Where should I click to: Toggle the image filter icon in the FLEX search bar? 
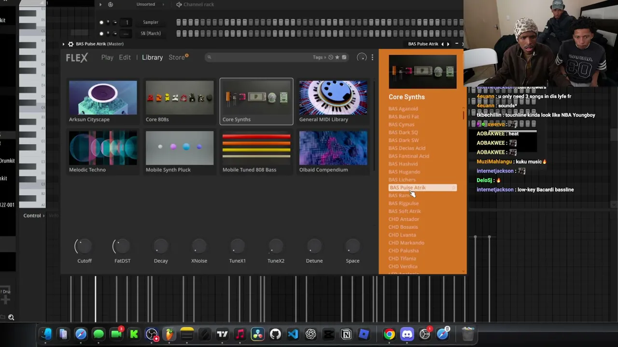point(344,57)
